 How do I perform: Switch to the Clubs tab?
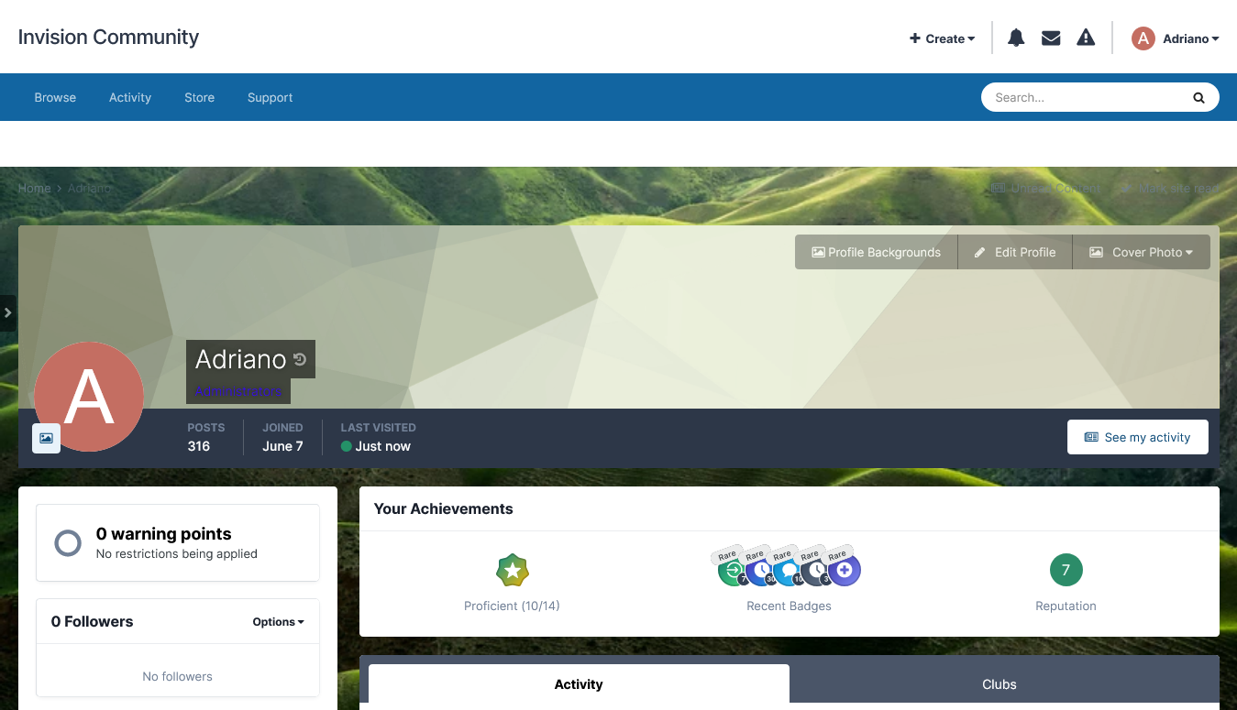1000,683
